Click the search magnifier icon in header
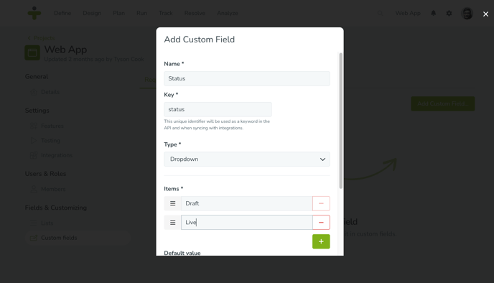The width and height of the screenshot is (494, 283). (380, 13)
